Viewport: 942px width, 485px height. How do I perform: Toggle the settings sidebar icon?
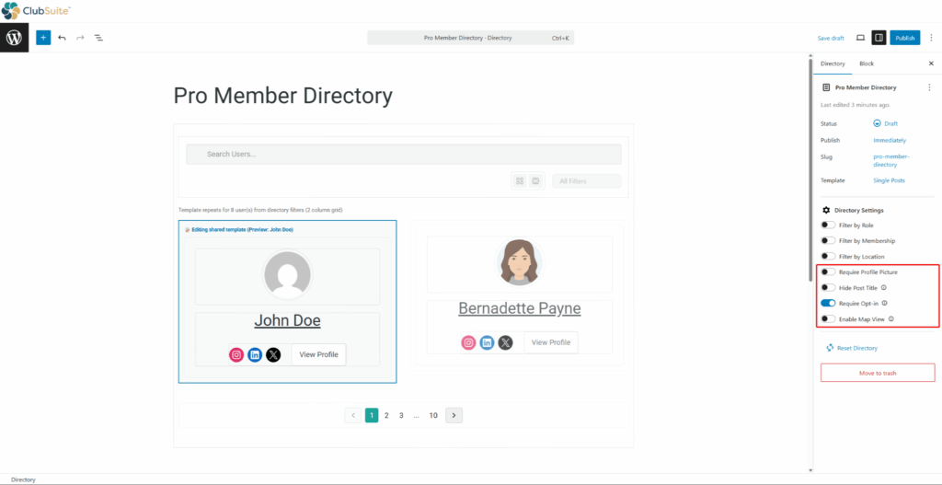pyautogui.click(x=879, y=38)
